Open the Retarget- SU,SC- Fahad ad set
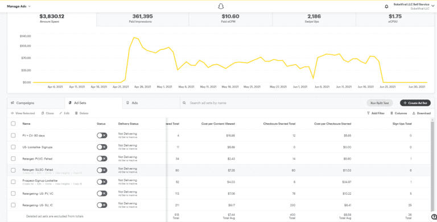Viewport: 437px width, 222px height. (38, 169)
